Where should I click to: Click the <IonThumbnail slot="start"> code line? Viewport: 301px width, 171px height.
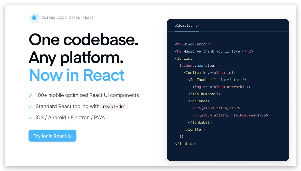pyautogui.click(x=217, y=80)
